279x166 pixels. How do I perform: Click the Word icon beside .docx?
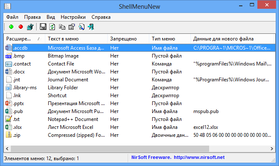pos(9,72)
